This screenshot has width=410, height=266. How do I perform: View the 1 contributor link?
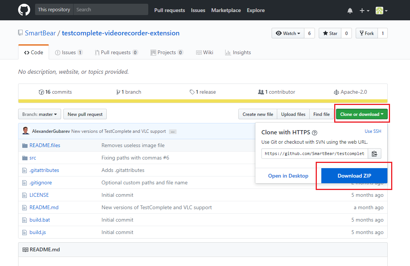[x=276, y=92]
